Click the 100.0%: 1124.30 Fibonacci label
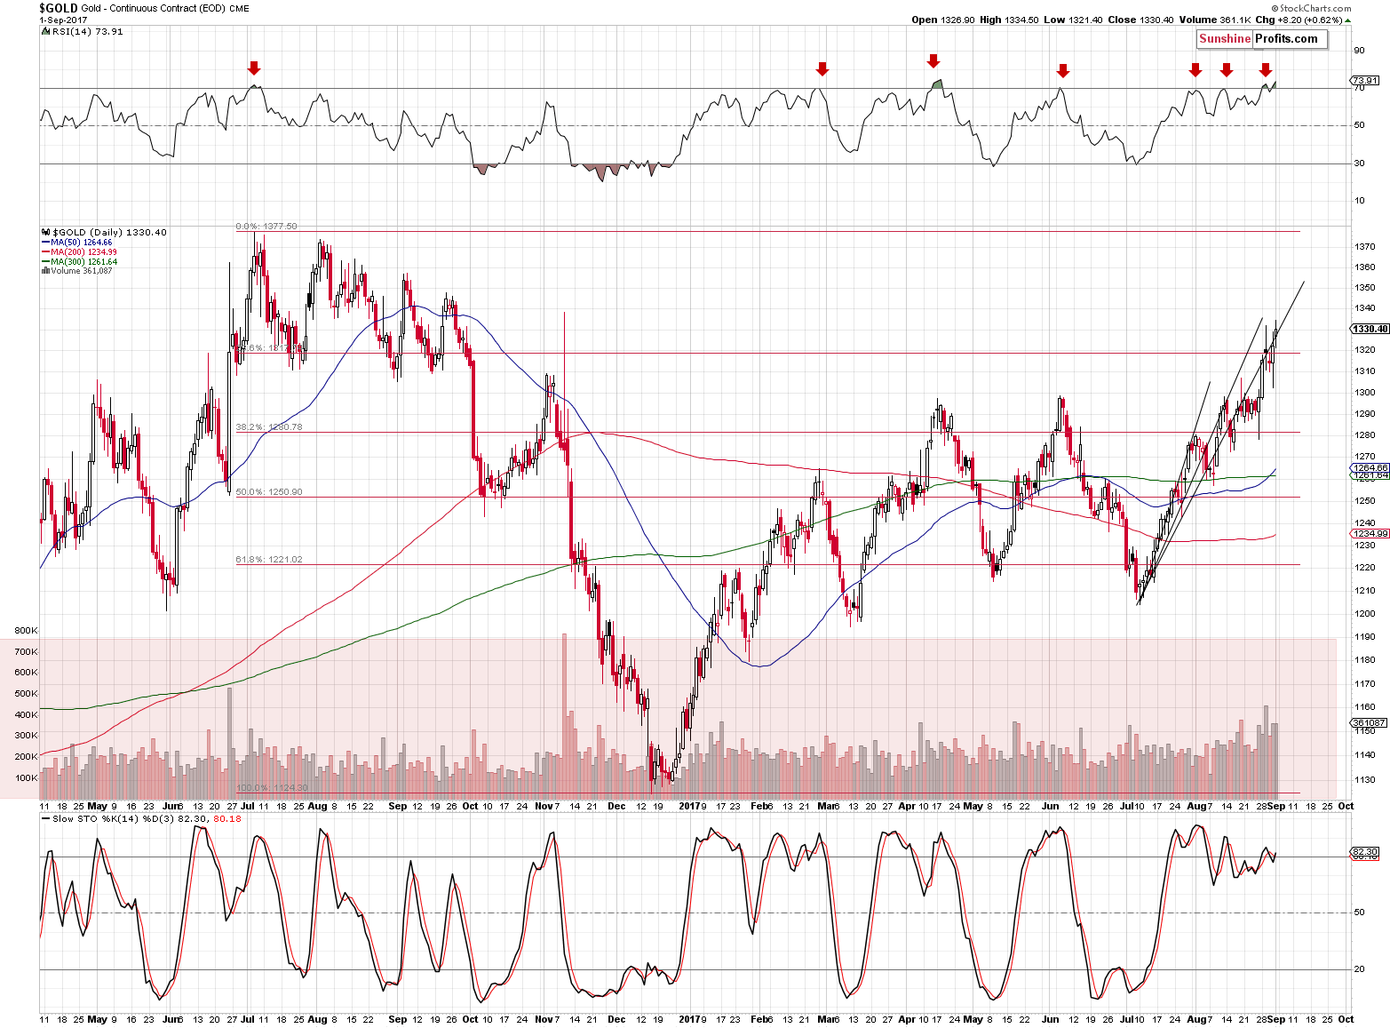 point(272,787)
